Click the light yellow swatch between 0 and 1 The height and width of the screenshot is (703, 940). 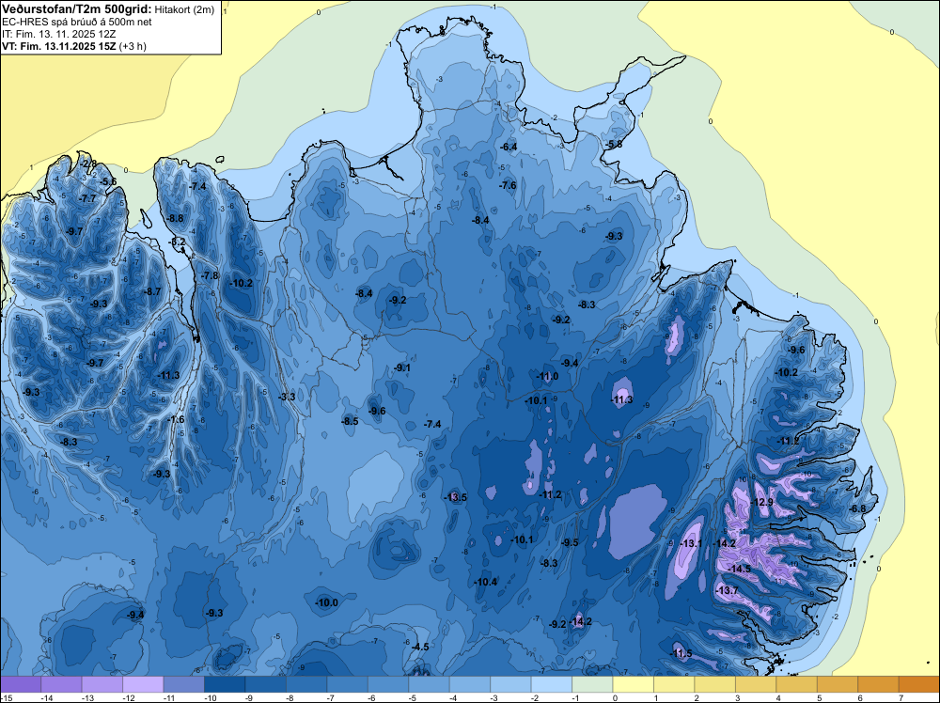click(x=633, y=684)
